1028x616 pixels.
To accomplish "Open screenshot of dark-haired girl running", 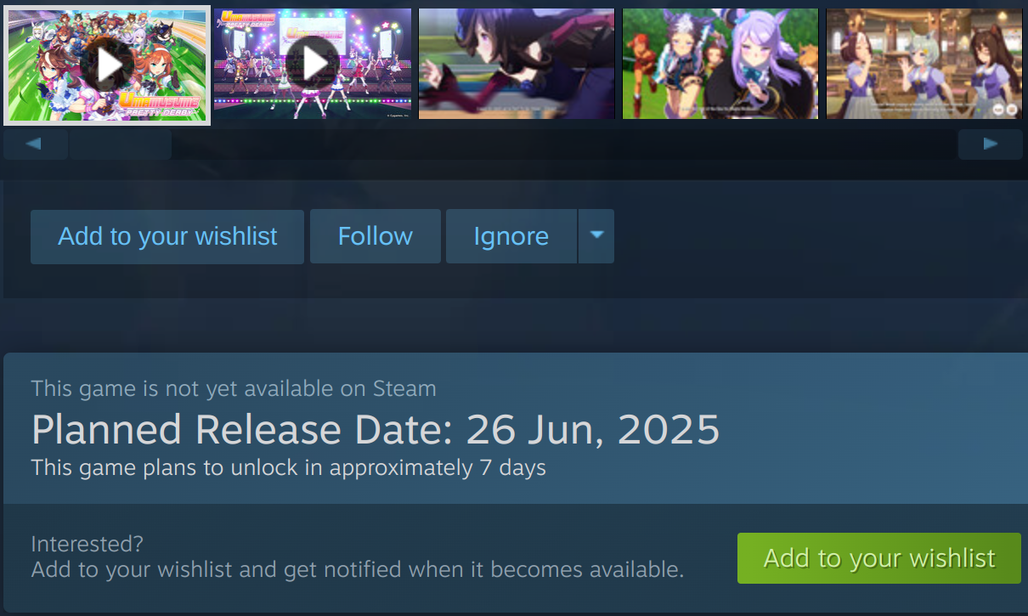I will click(517, 64).
